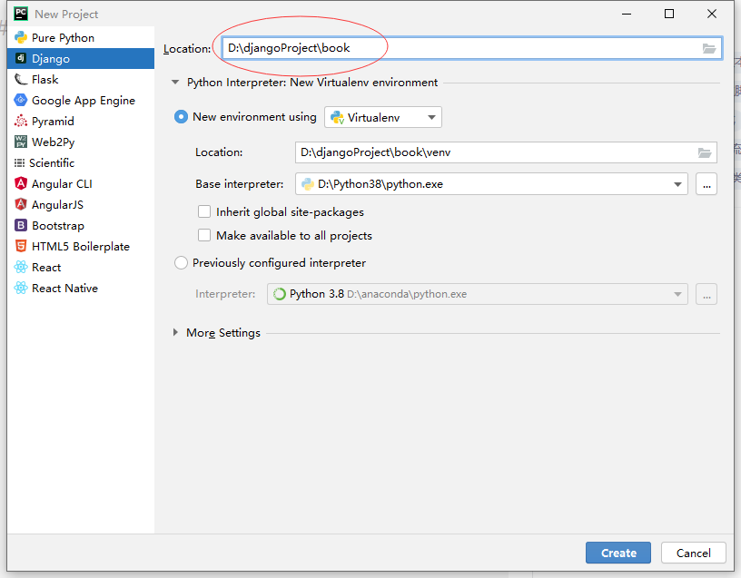The width and height of the screenshot is (741, 578).
Task: Select React Native project type
Action: coord(81,288)
